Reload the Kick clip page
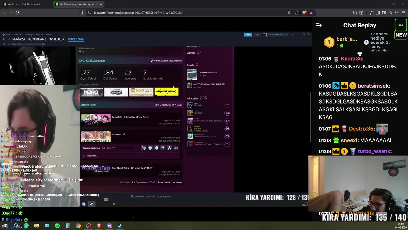 [18, 13]
